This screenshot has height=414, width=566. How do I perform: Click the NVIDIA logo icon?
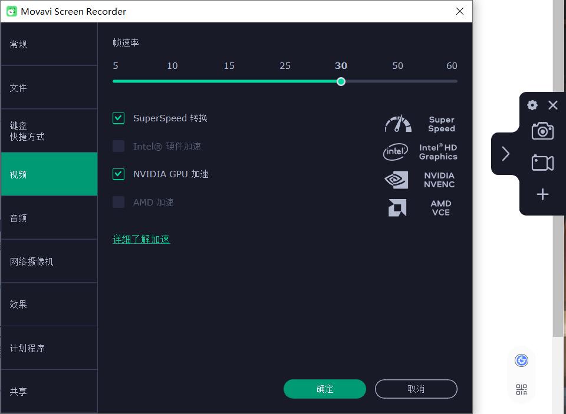(x=396, y=180)
